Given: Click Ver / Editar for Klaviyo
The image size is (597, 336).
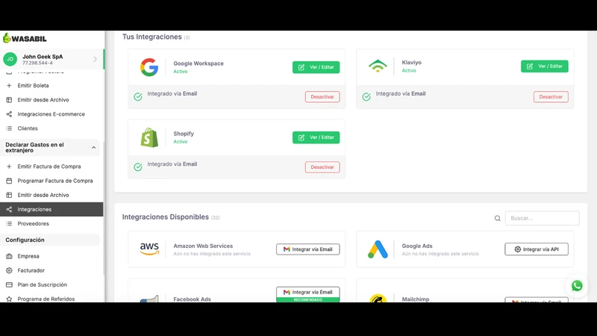Looking at the screenshot, I should click(545, 66).
